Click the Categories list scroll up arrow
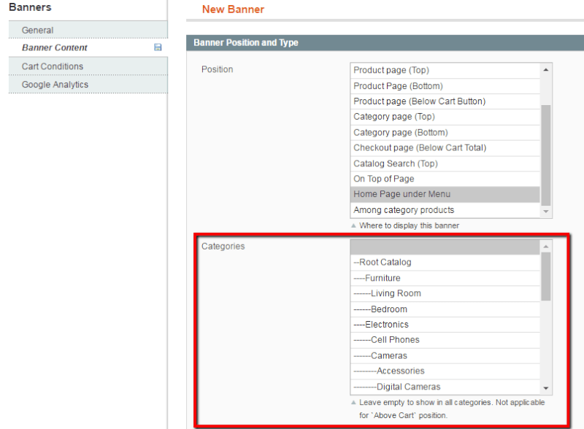The image size is (584, 429). [546, 247]
